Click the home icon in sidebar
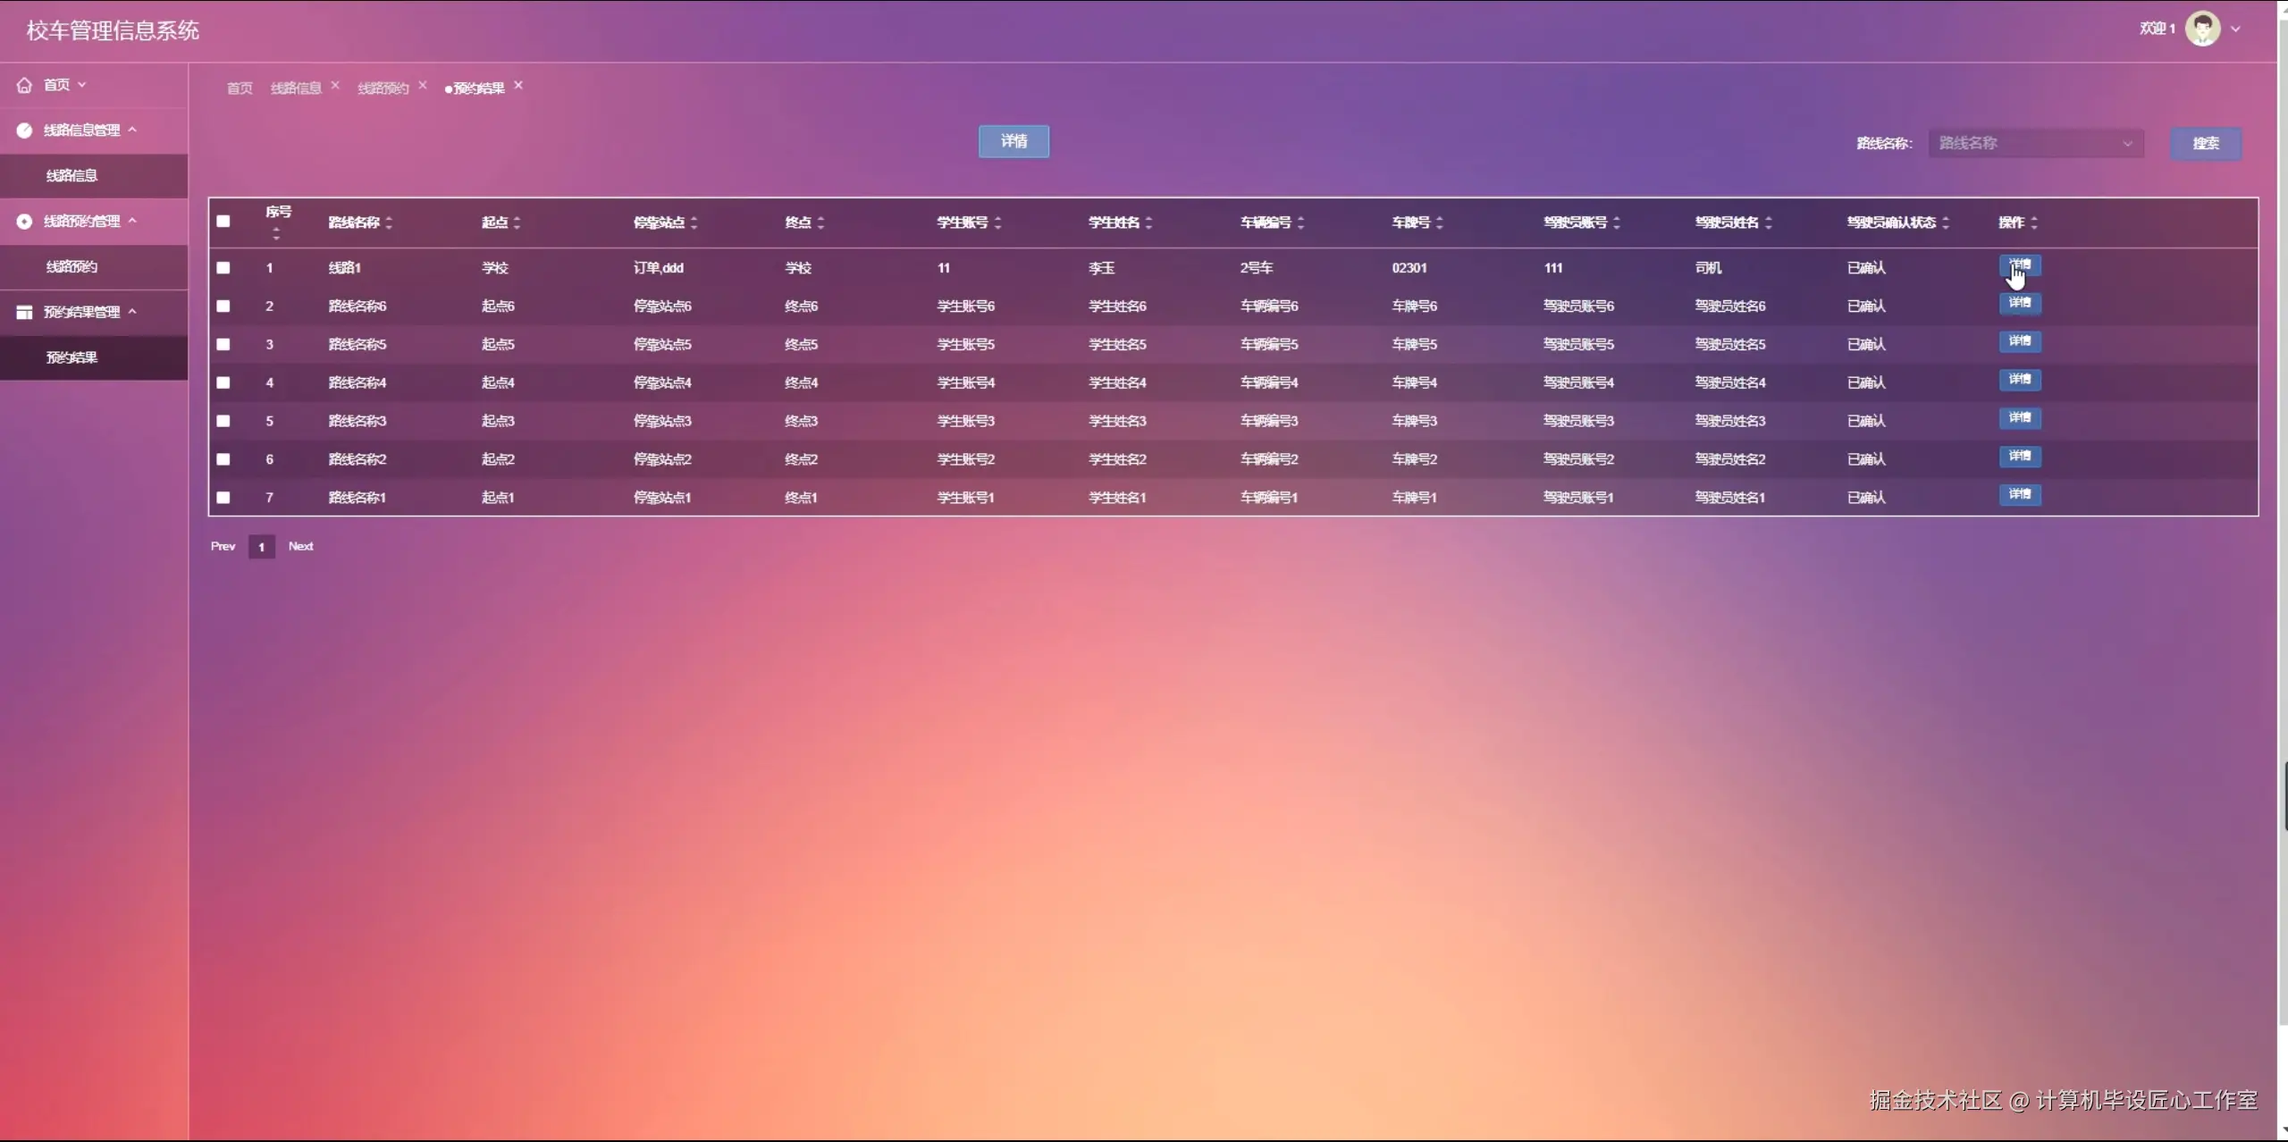Image resolution: width=2288 pixels, height=1142 pixels. [24, 85]
